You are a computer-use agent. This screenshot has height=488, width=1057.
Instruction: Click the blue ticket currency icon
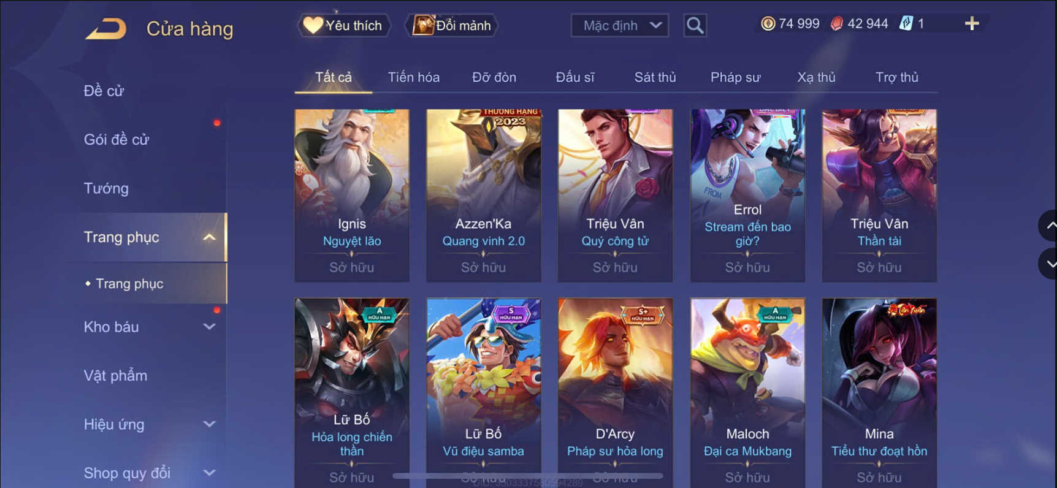pyautogui.click(x=906, y=24)
